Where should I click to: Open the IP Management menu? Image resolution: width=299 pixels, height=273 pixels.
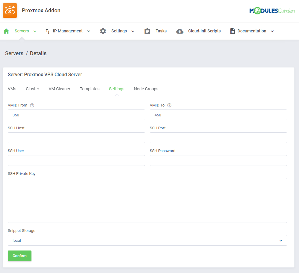pos(68,31)
